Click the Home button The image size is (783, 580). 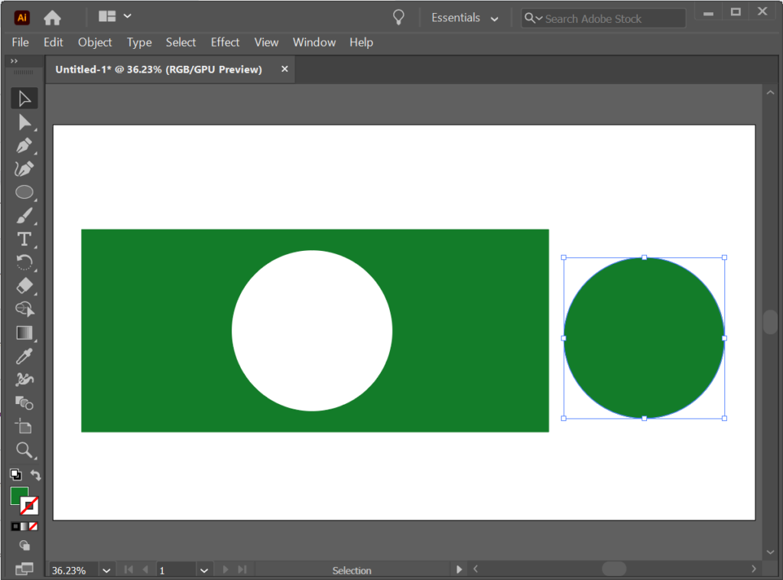click(x=50, y=16)
